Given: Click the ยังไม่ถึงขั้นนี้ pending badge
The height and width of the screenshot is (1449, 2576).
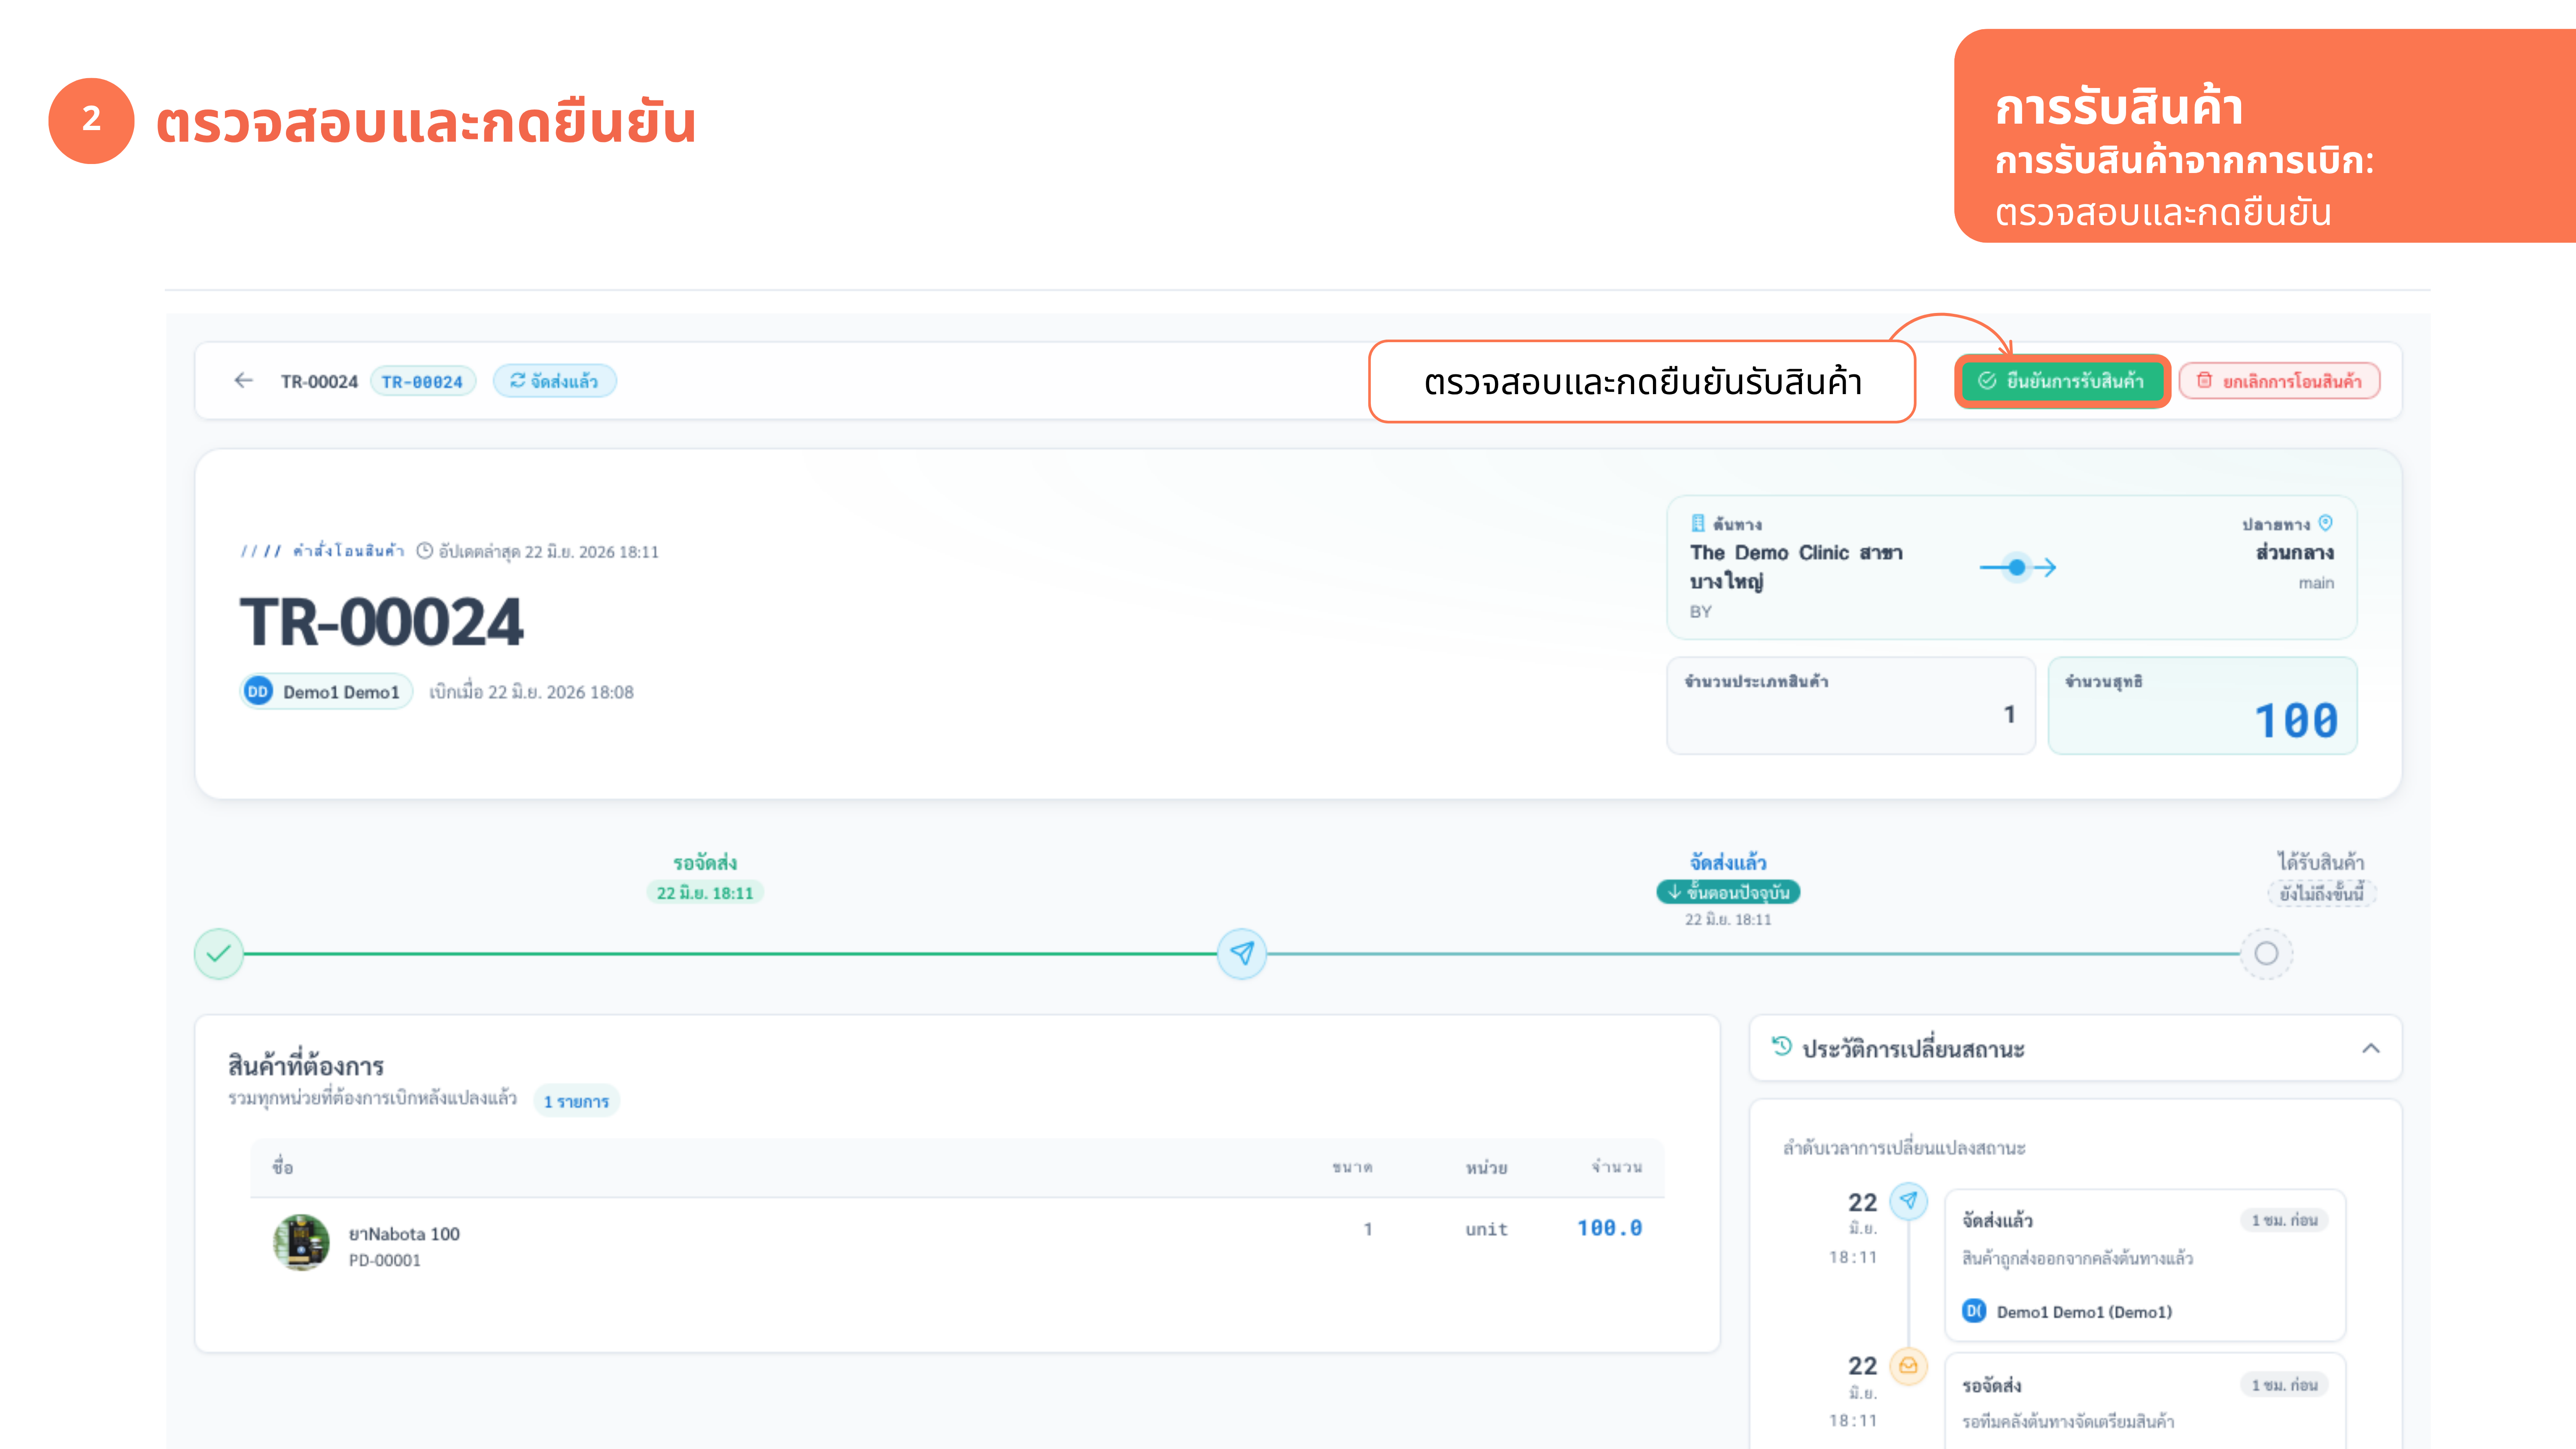Looking at the screenshot, I should [2321, 893].
